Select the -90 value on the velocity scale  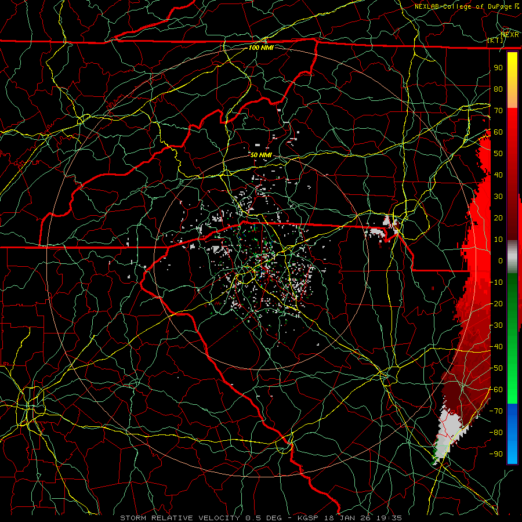(496, 454)
